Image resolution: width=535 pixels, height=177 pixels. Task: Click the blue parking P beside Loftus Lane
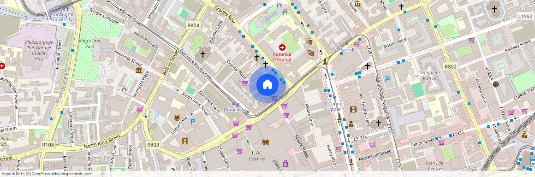coord(193,121)
